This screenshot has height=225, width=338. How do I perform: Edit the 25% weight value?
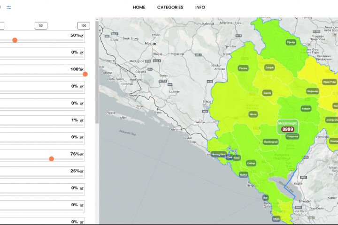click(82, 172)
